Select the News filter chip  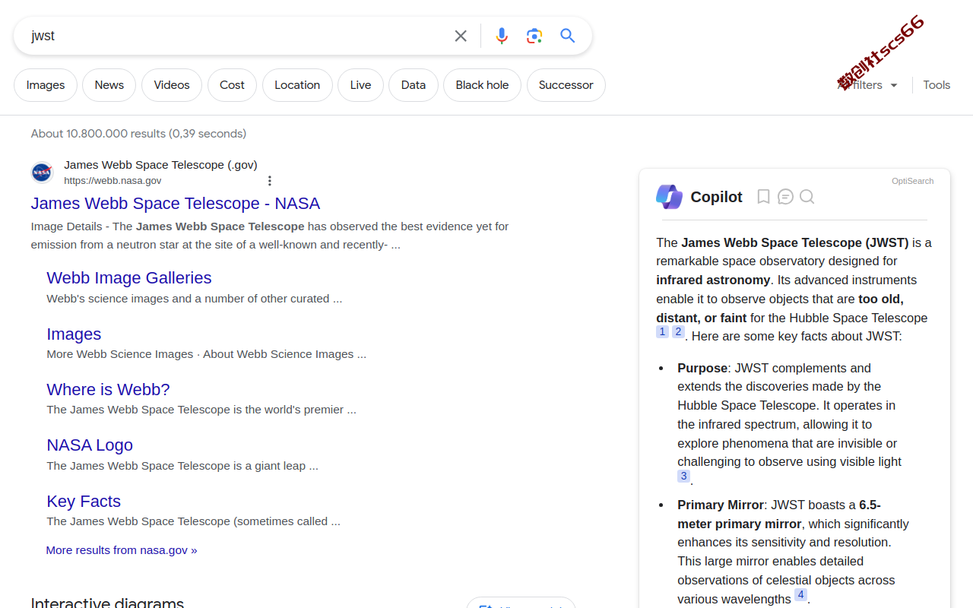coord(109,85)
